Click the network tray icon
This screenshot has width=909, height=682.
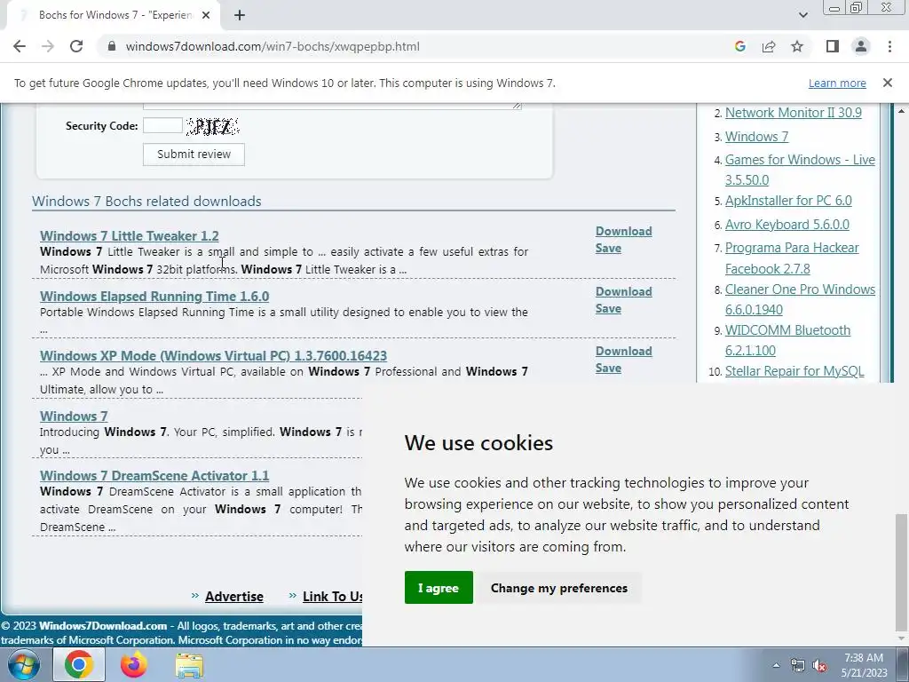click(798, 666)
